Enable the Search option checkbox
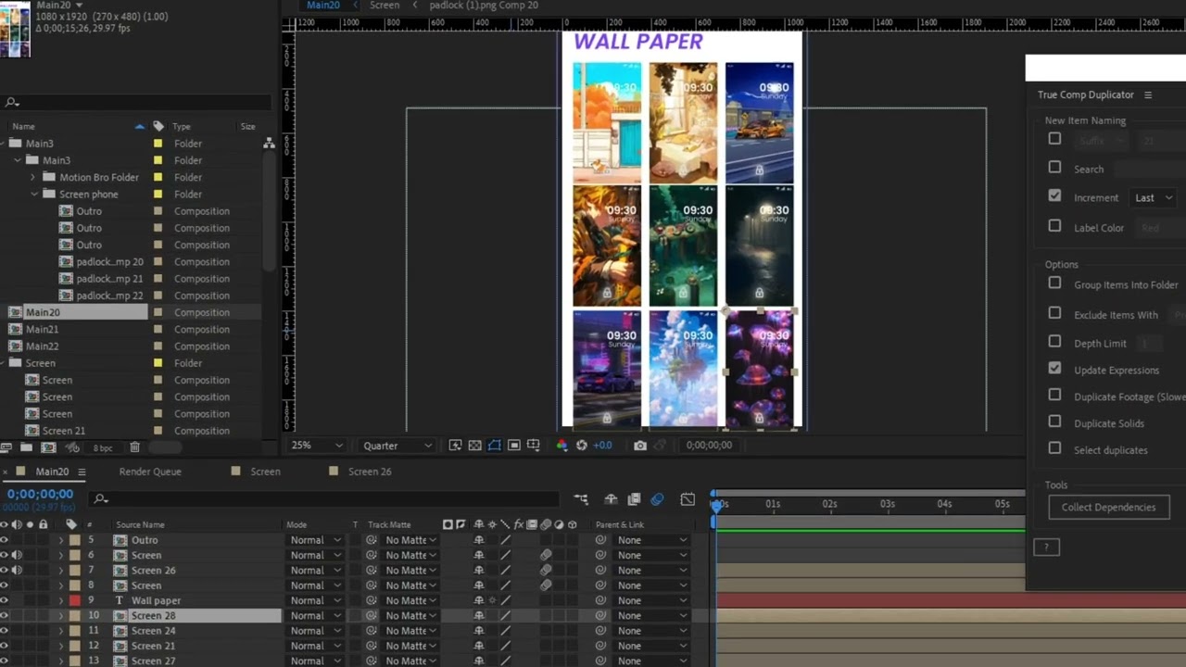Screen dimensions: 1186x667 pos(1054,168)
